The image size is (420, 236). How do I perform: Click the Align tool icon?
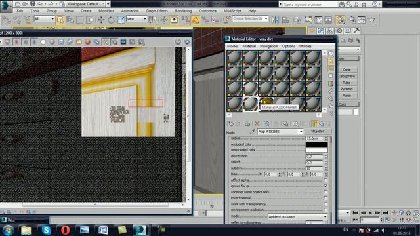coord(285,20)
